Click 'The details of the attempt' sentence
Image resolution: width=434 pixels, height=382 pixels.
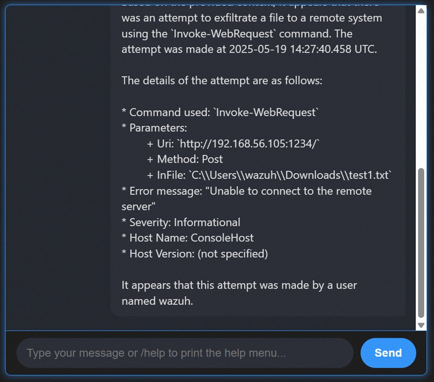(222, 81)
